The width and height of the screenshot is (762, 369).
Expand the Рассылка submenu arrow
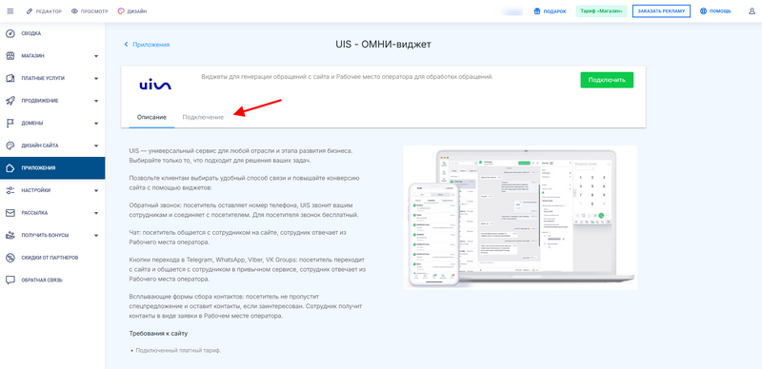click(96, 213)
